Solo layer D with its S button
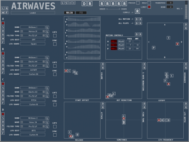 pos(3,118)
